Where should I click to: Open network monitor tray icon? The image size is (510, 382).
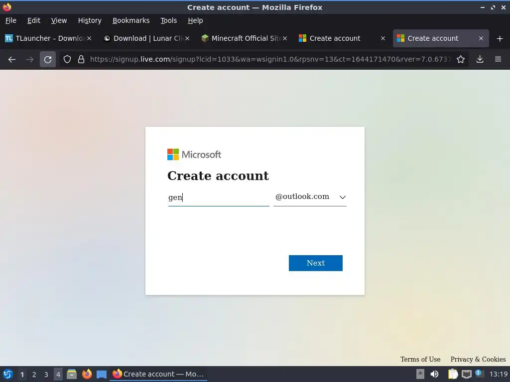pos(466,374)
